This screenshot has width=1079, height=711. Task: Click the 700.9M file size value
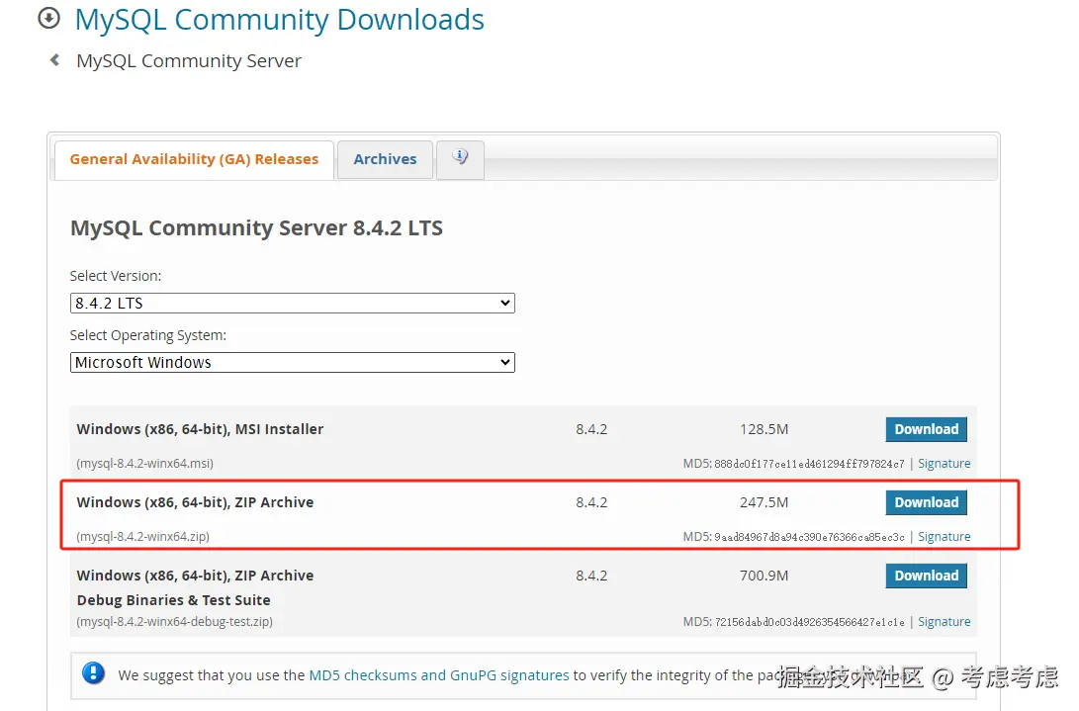coord(764,576)
